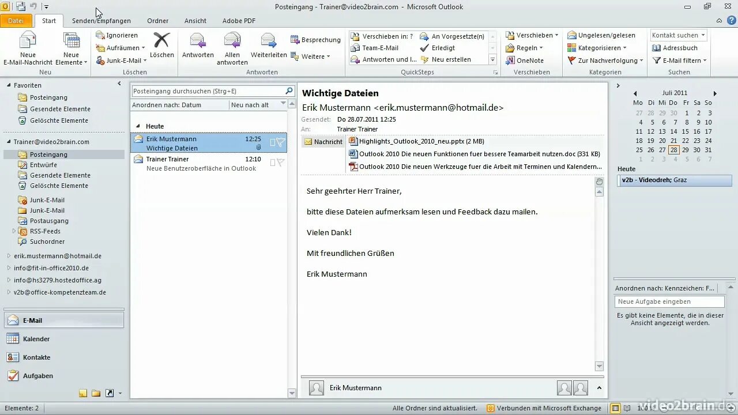Select the Trainer Trainer email
Image resolution: width=738 pixels, height=415 pixels.
[209, 163]
